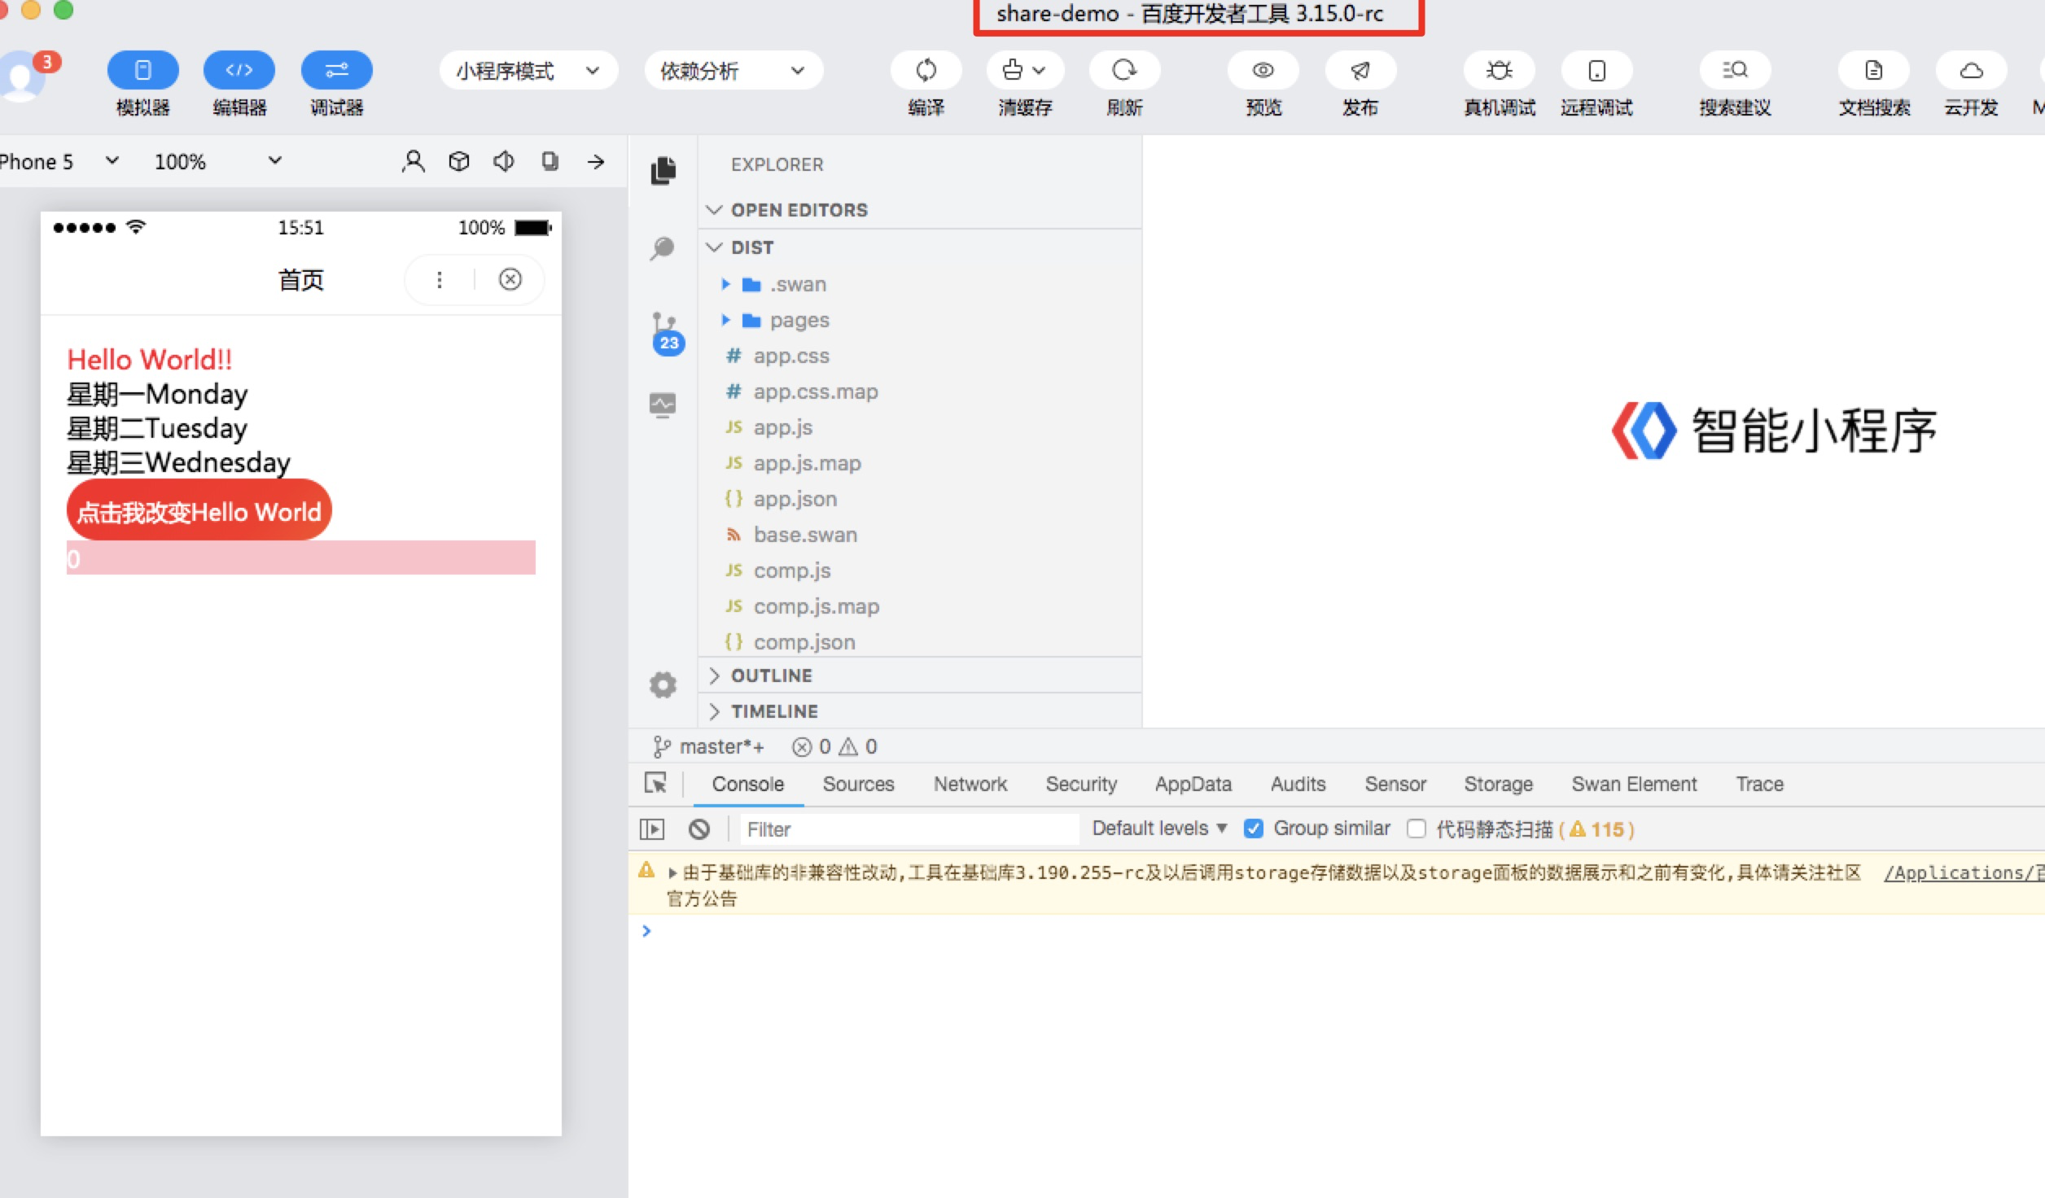Open comp.js file
The height and width of the screenshot is (1198, 2045).
click(920, 571)
